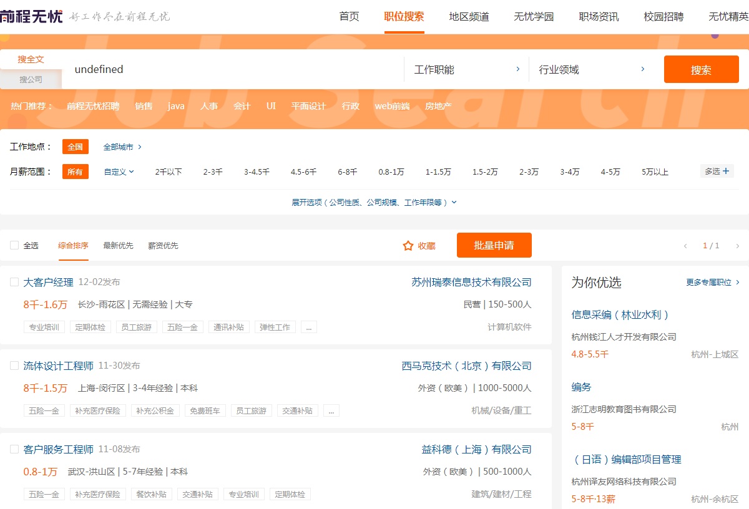Open the 无忧学园 nav item

pos(534,17)
